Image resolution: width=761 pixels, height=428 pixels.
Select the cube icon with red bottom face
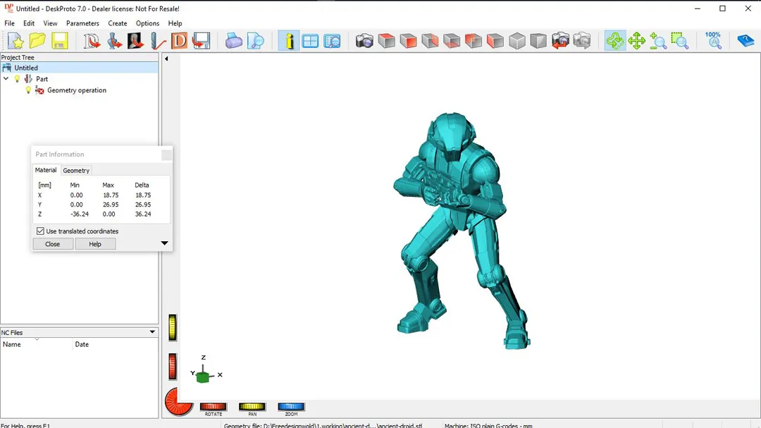tap(452, 41)
